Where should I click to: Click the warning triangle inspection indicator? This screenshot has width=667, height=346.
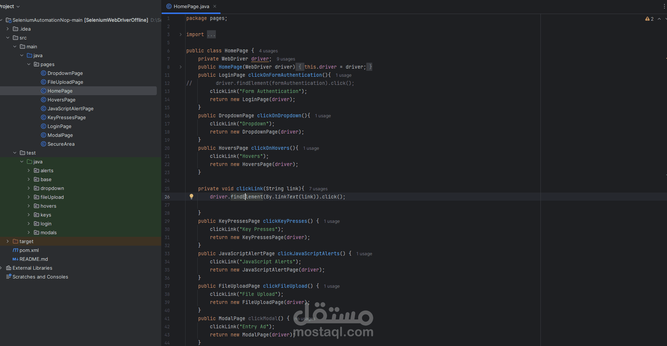coord(647,19)
